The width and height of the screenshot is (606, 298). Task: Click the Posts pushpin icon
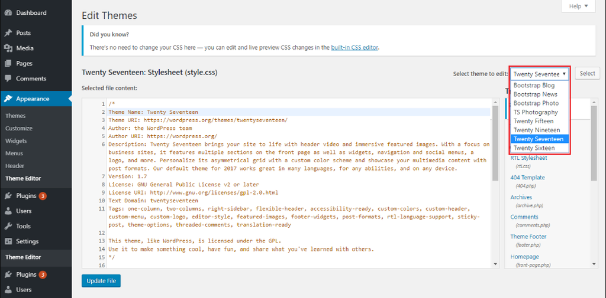point(8,33)
